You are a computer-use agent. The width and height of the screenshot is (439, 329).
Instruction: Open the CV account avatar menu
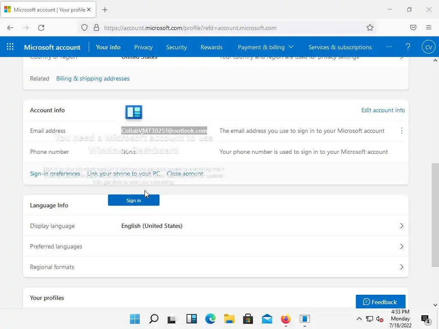tap(429, 47)
